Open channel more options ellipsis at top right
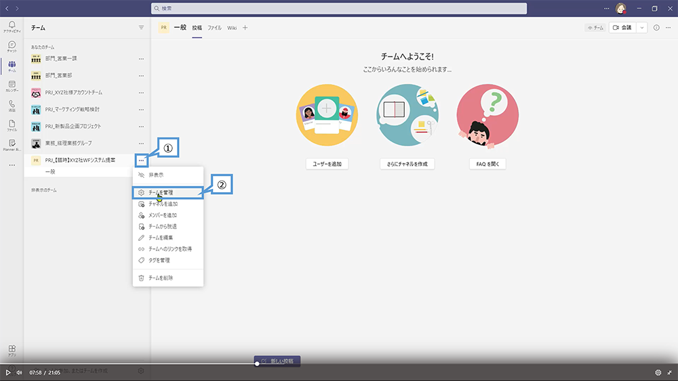Viewport: 678px width, 381px height. pyautogui.click(x=669, y=28)
